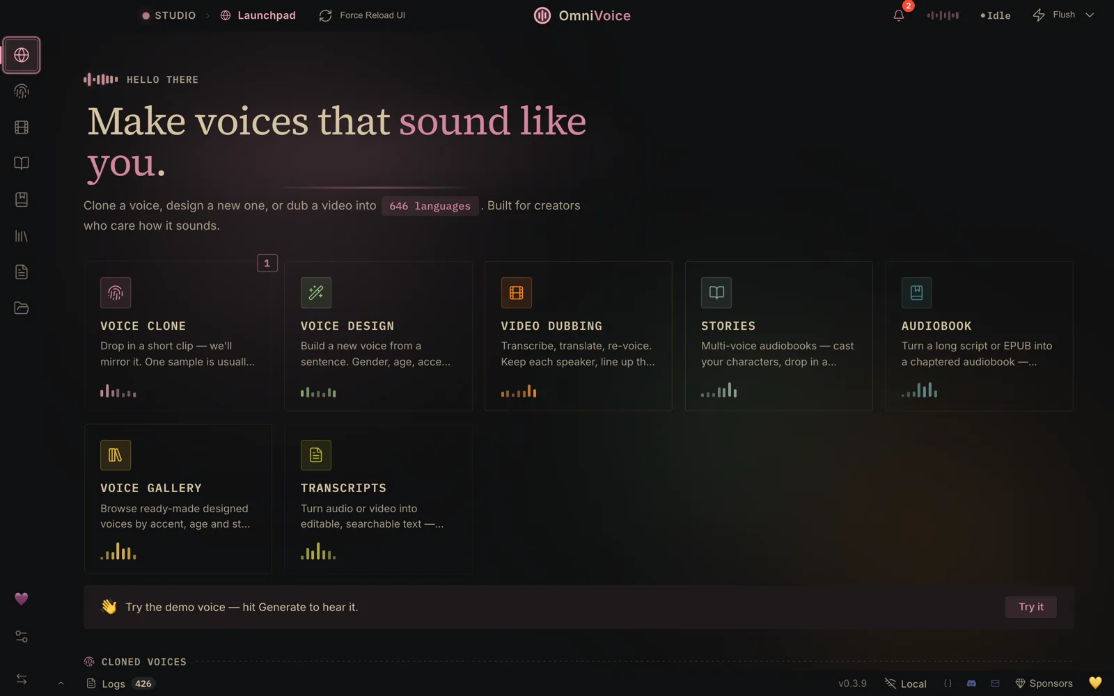Open Voice Clone fingerprint icon in the sidebar
The image size is (1114, 696).
tap(22, 91)
